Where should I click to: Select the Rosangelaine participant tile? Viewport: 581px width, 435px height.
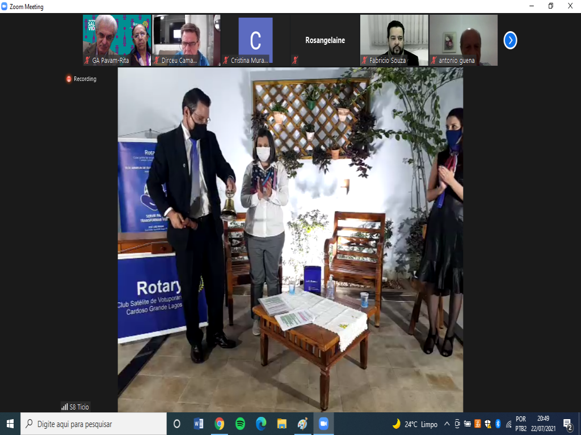[x=325, y=40]
